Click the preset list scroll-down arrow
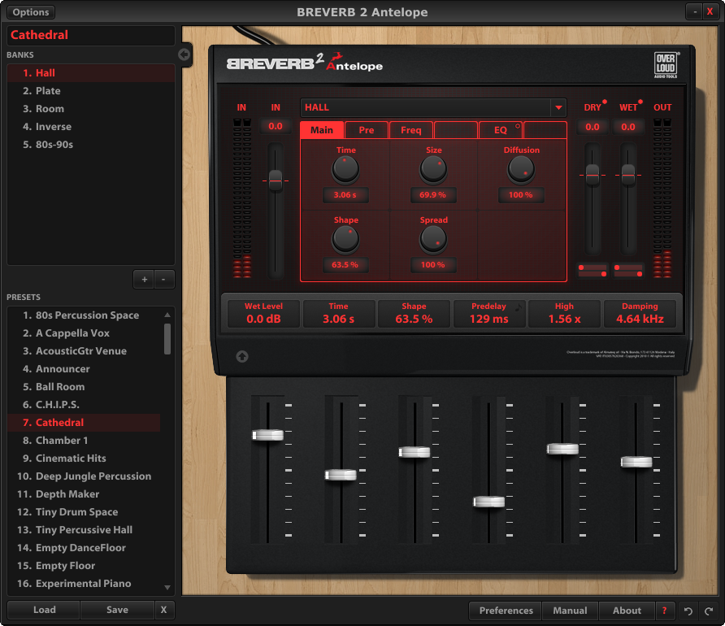Image resolution: width=725 pixels, height=626 pixels. point(167,587)
